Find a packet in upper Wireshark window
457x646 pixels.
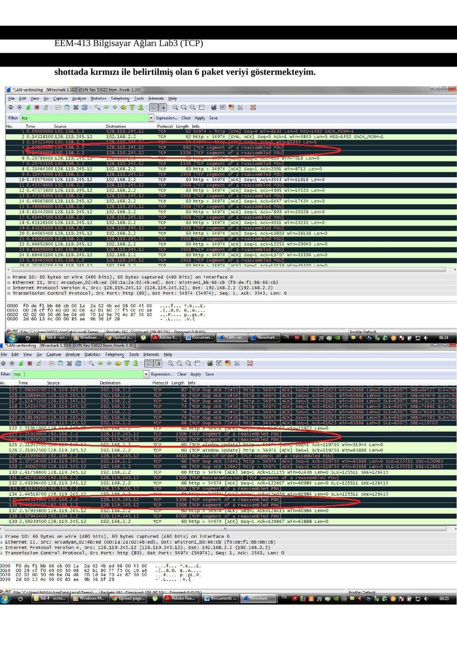click(x=97, y=108)
